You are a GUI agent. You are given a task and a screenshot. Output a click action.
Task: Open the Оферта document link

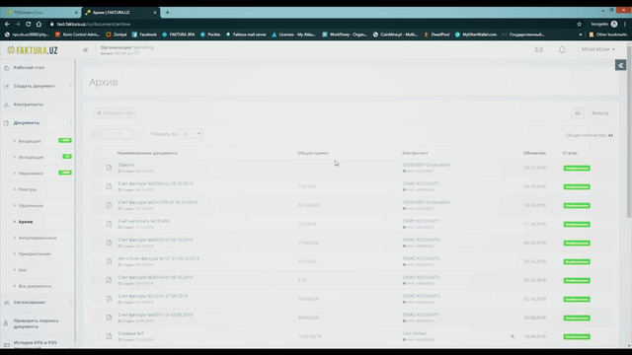click(x=126, y=165)
